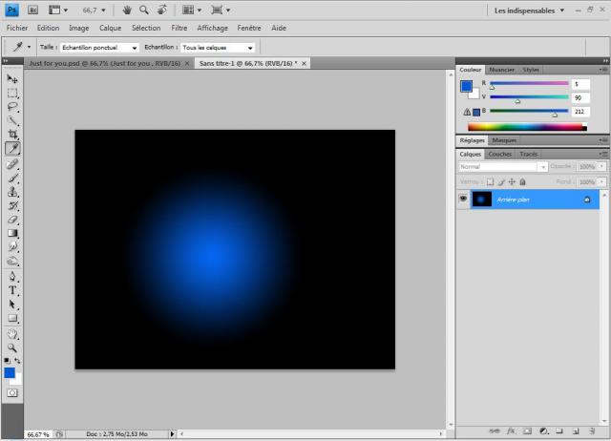Reset to default black and white colors
This screenshot has width=611, height=441.
7,361
